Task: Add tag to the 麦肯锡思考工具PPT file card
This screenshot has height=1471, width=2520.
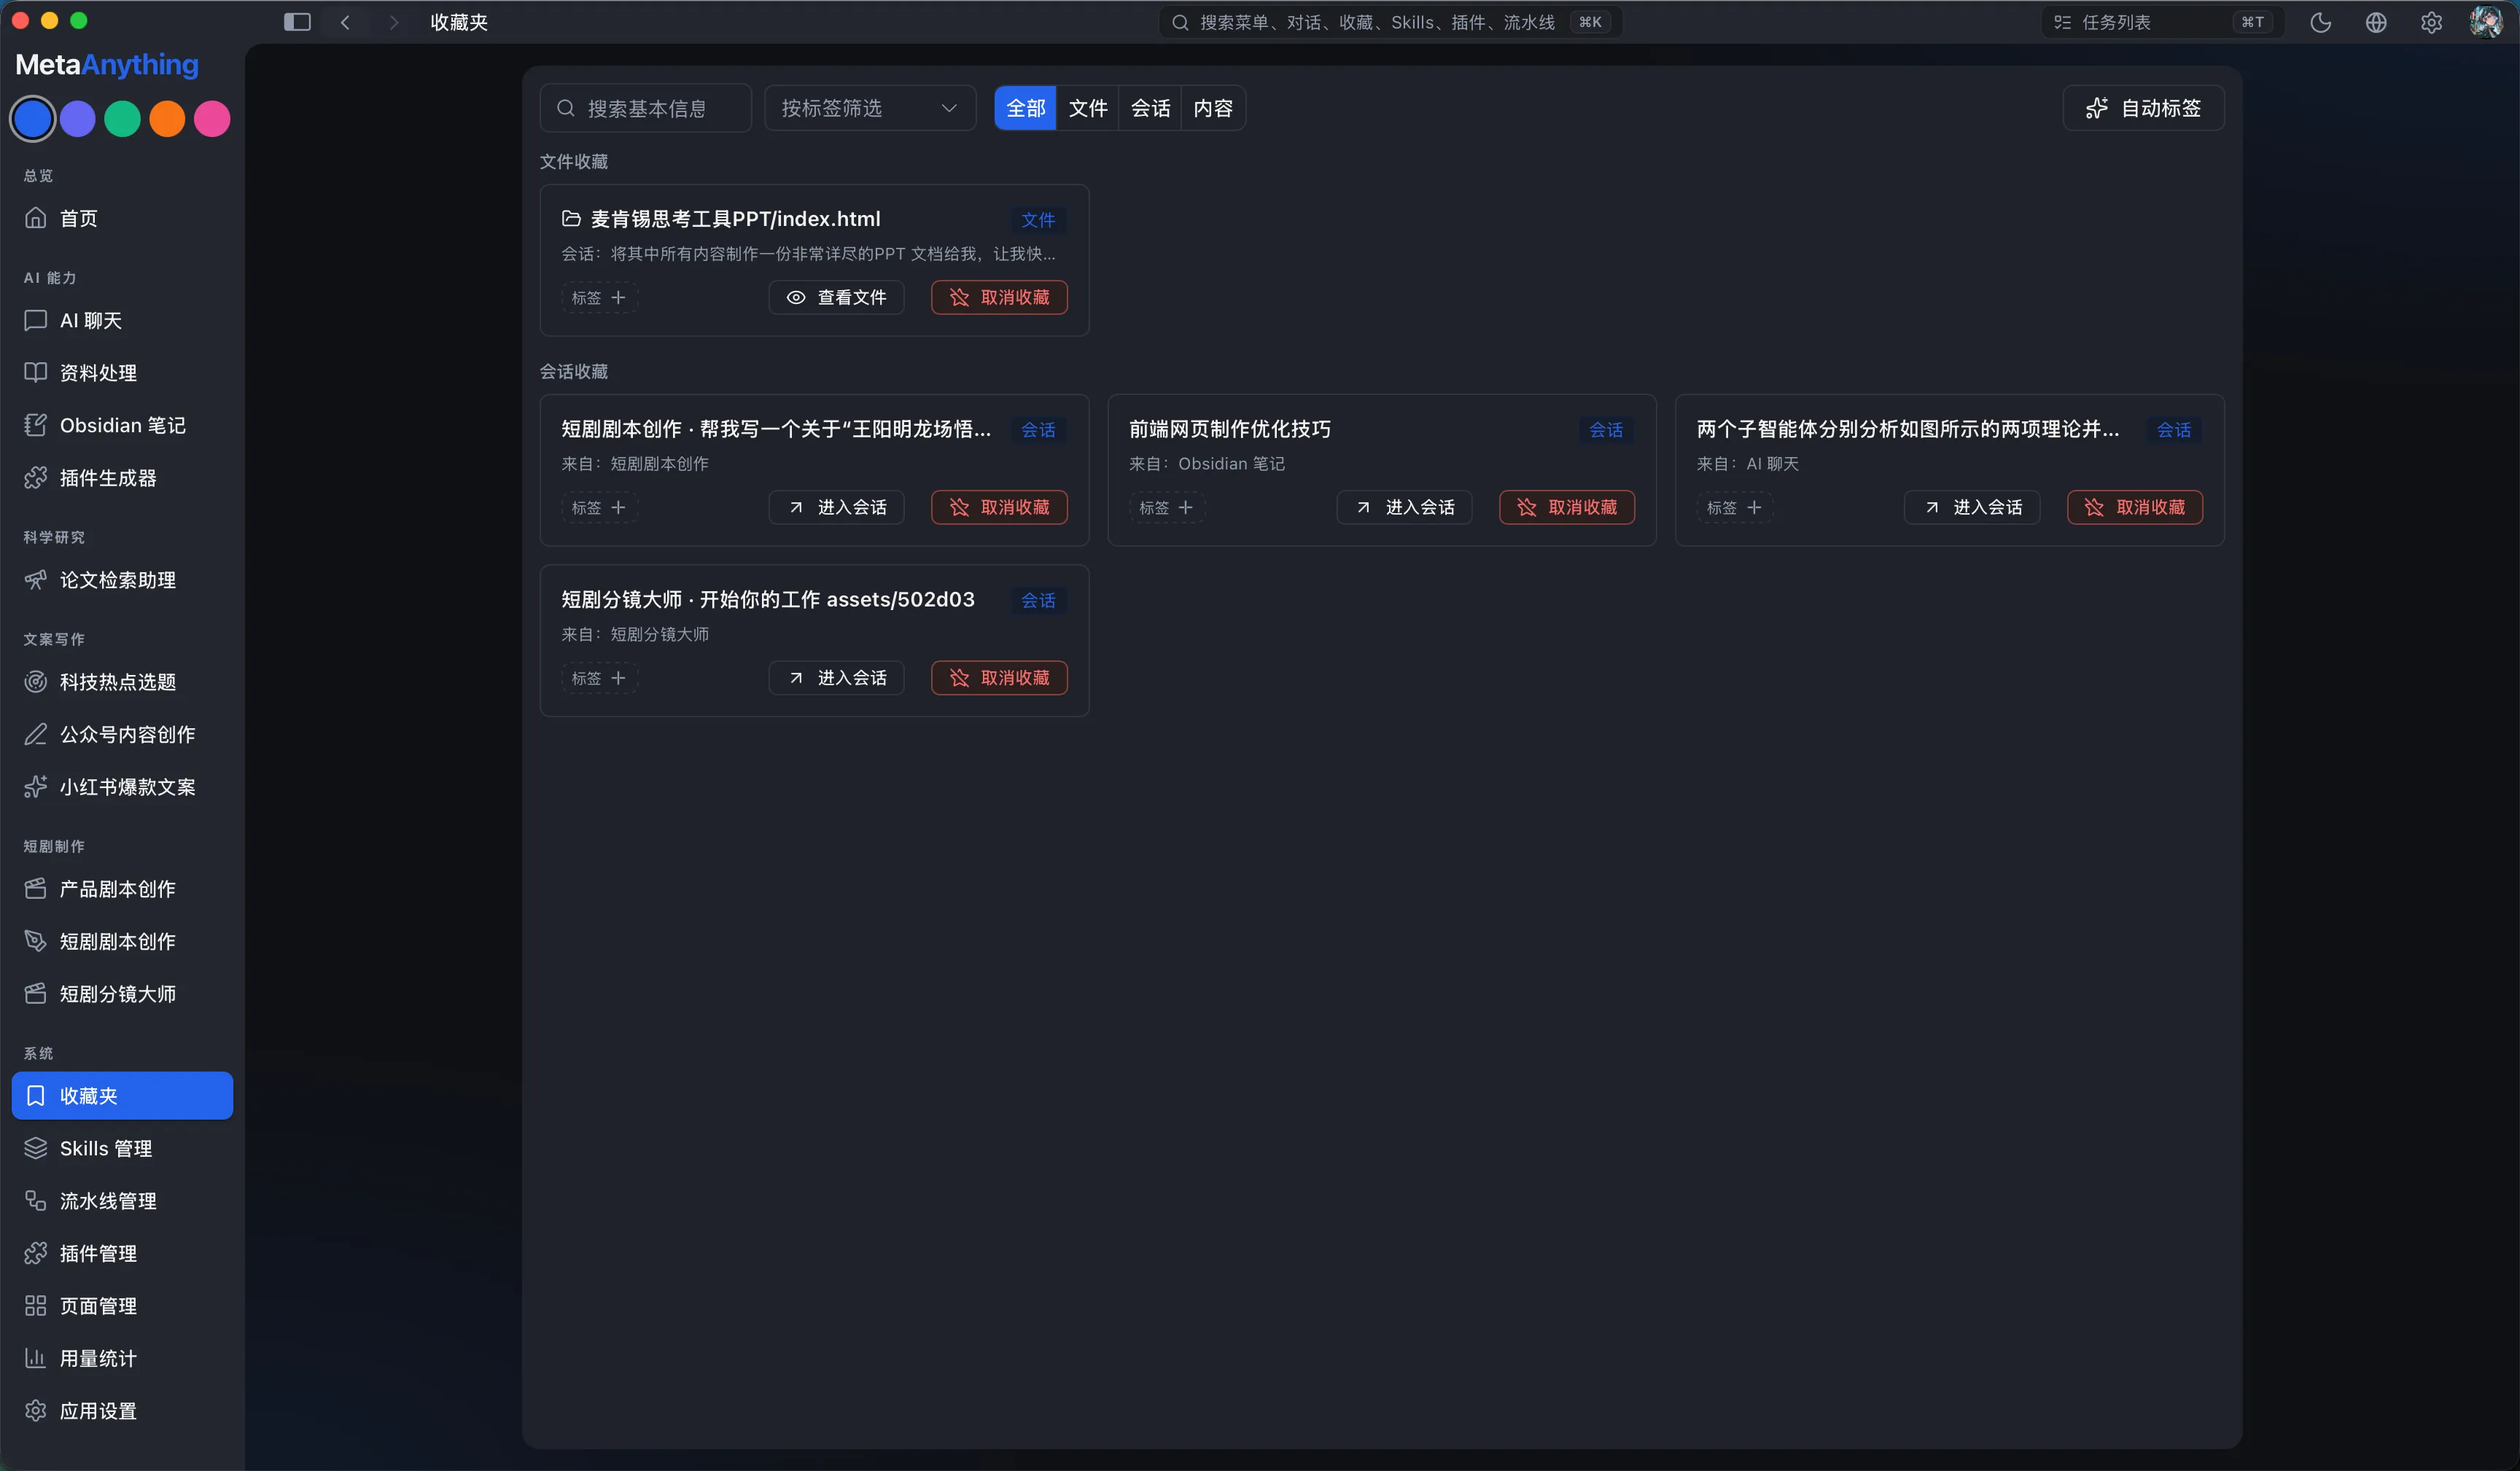Action: click(x=599, y=298)
